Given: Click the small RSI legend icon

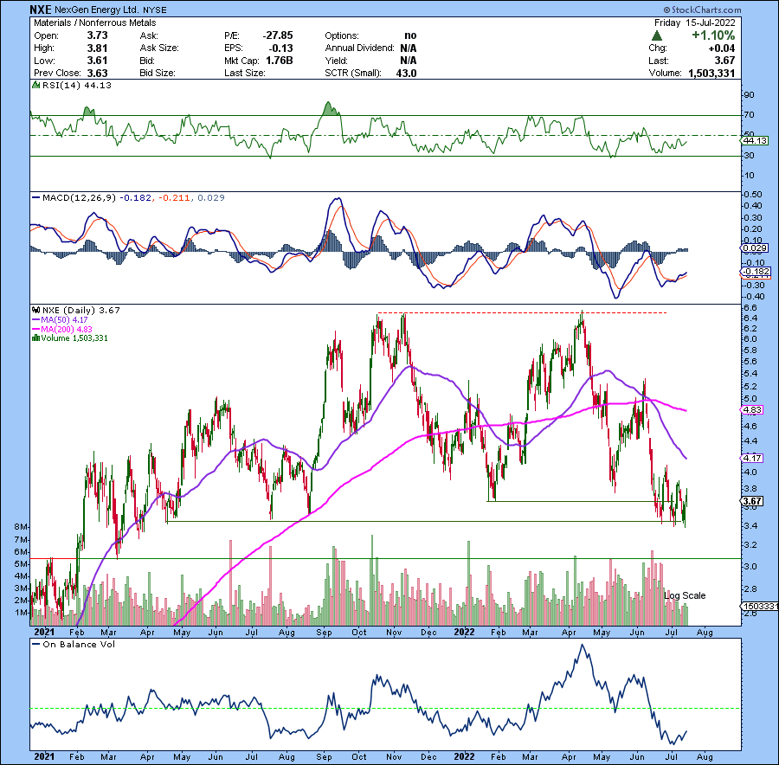Looking at the screenshot, I should click(x=35, y=85).
